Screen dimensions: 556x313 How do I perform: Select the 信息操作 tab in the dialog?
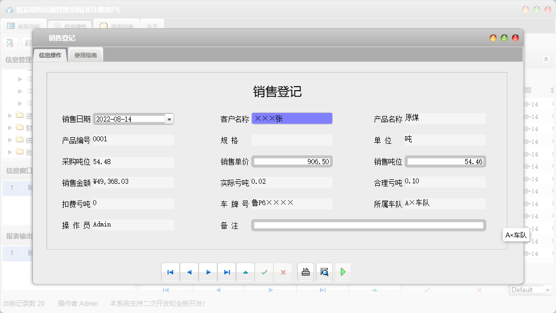click(50, 54)
